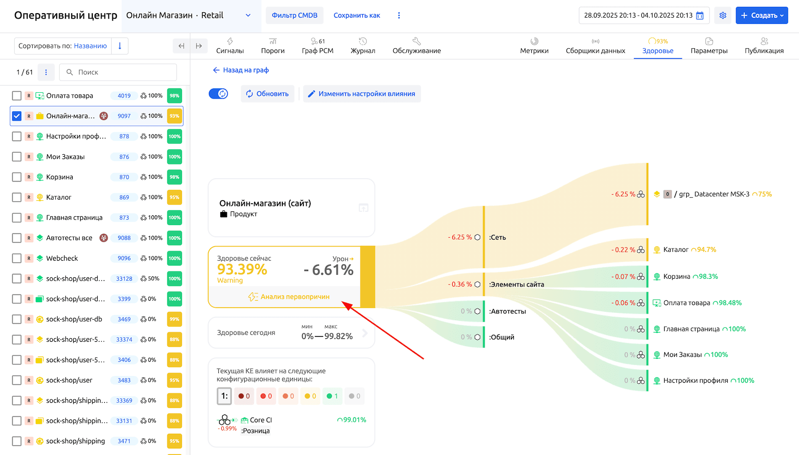Uncheck the Онлайн-магазин row checkbox

pyautogui.click(x=17, y=116)
